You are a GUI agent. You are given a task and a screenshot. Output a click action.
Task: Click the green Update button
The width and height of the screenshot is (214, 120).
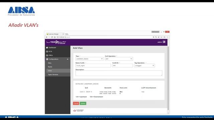coord(83,103)
